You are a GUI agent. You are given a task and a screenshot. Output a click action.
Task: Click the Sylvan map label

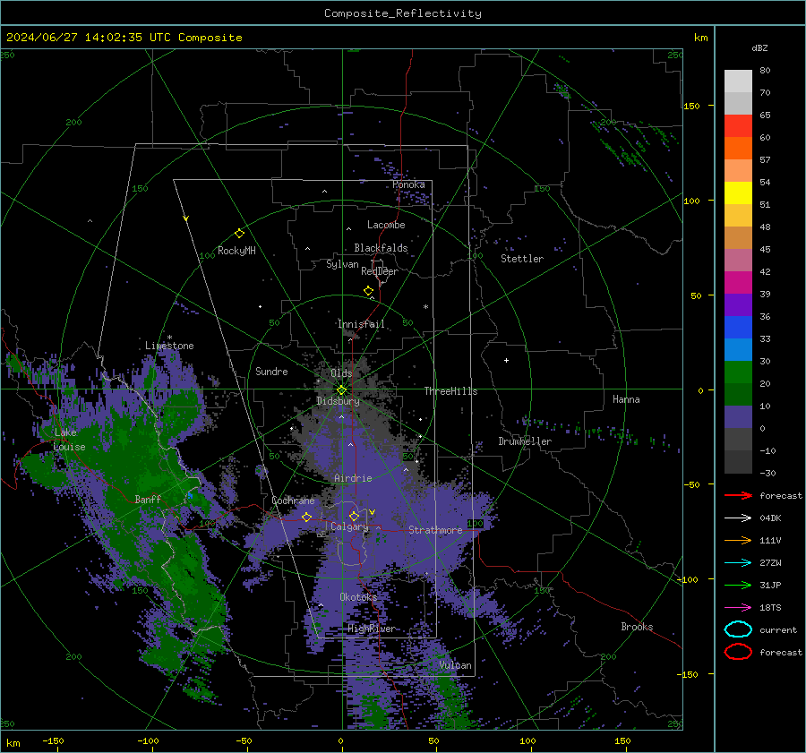point(342,264)
